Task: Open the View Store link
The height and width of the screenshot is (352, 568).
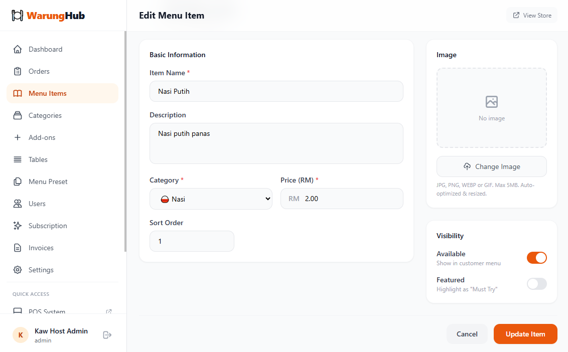Action: [x=532, y=16]
